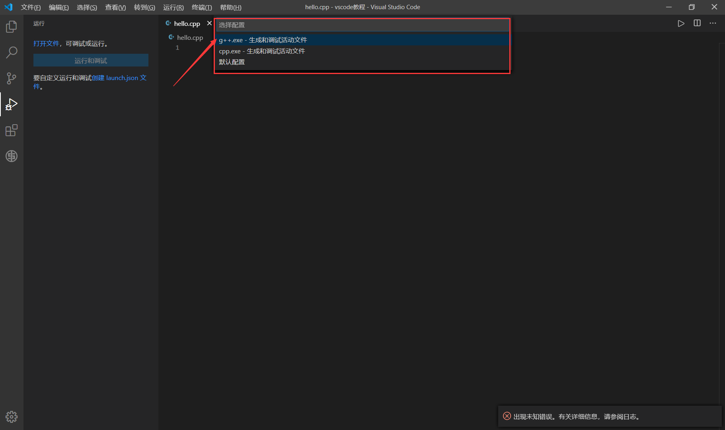Click the 运行 panel title
Image resolution: width=725 pixels, height=430 pixels.
click(39, 23)
